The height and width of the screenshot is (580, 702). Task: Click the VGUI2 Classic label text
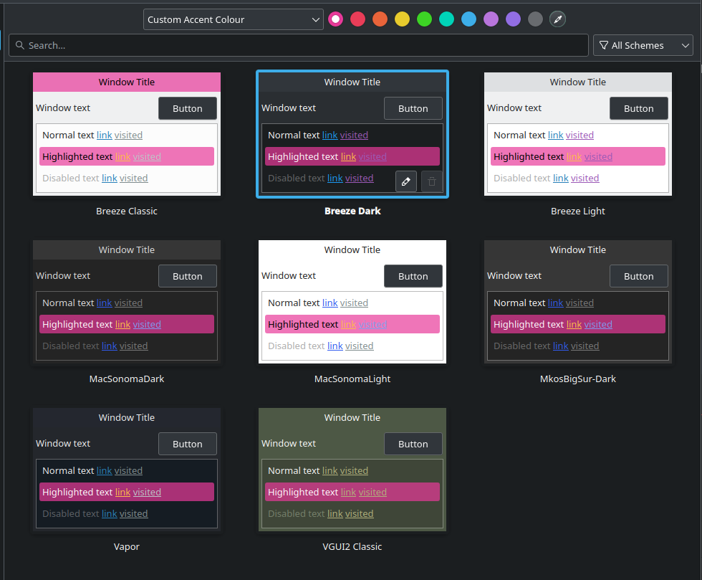(352, 546)
